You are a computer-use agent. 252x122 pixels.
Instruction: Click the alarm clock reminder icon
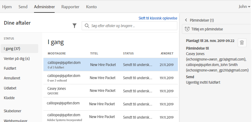pos(187,29)
